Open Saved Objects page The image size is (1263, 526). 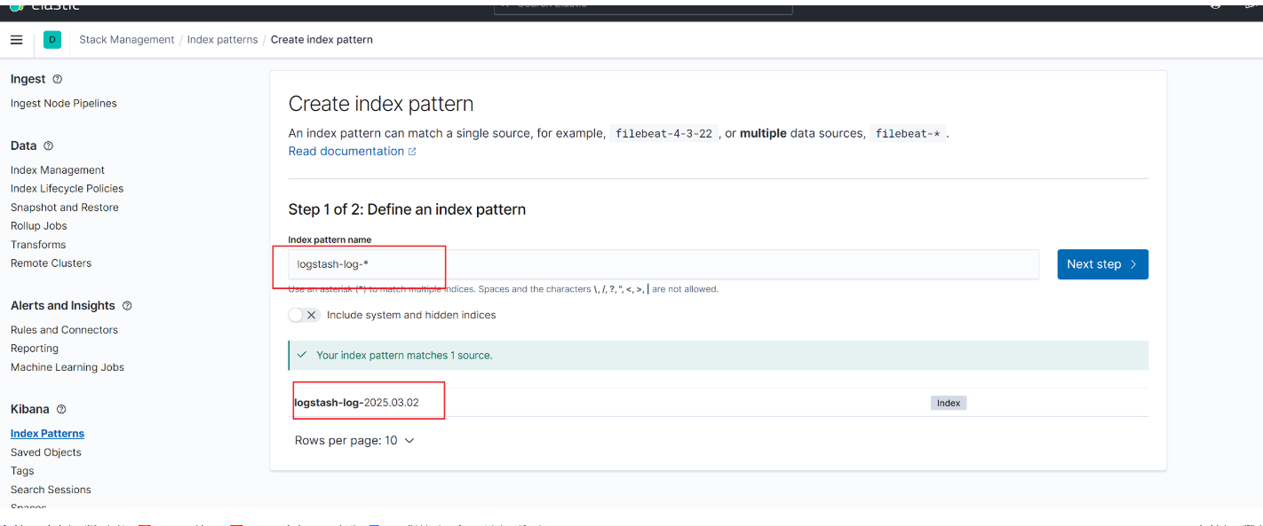point(46,452)
